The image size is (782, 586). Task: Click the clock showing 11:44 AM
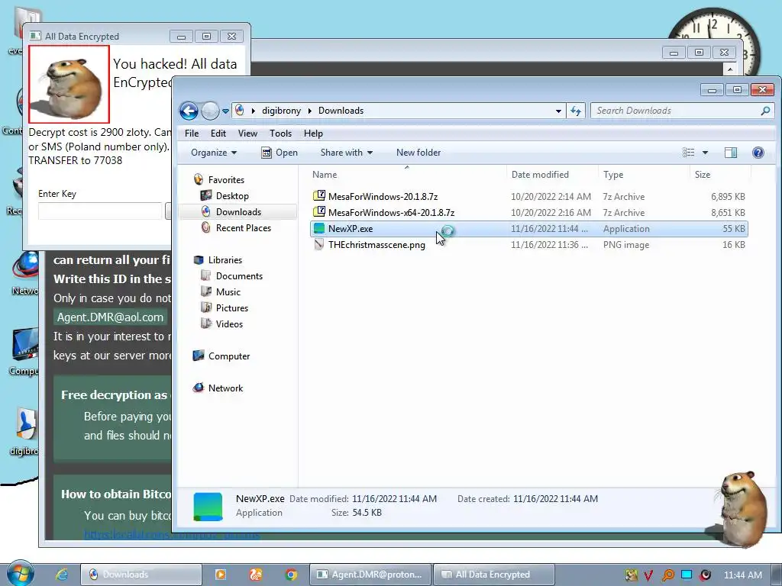(742, 575)
